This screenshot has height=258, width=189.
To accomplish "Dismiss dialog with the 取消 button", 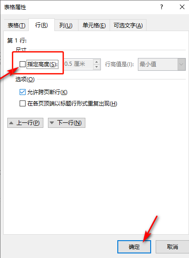I will coord(172,247).
